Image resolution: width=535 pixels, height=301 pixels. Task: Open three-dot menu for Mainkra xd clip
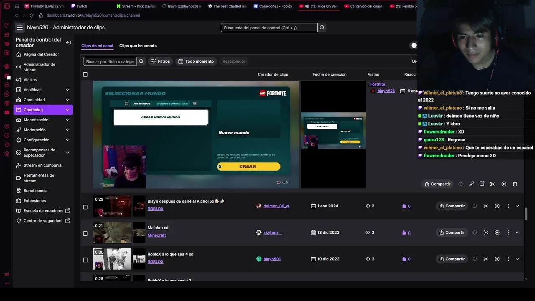(508, 232)
